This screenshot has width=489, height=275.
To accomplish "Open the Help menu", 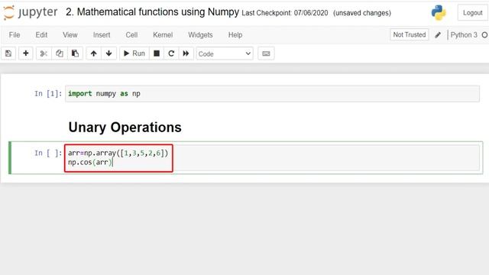I will pyautogui.click(x=235, y=35).
